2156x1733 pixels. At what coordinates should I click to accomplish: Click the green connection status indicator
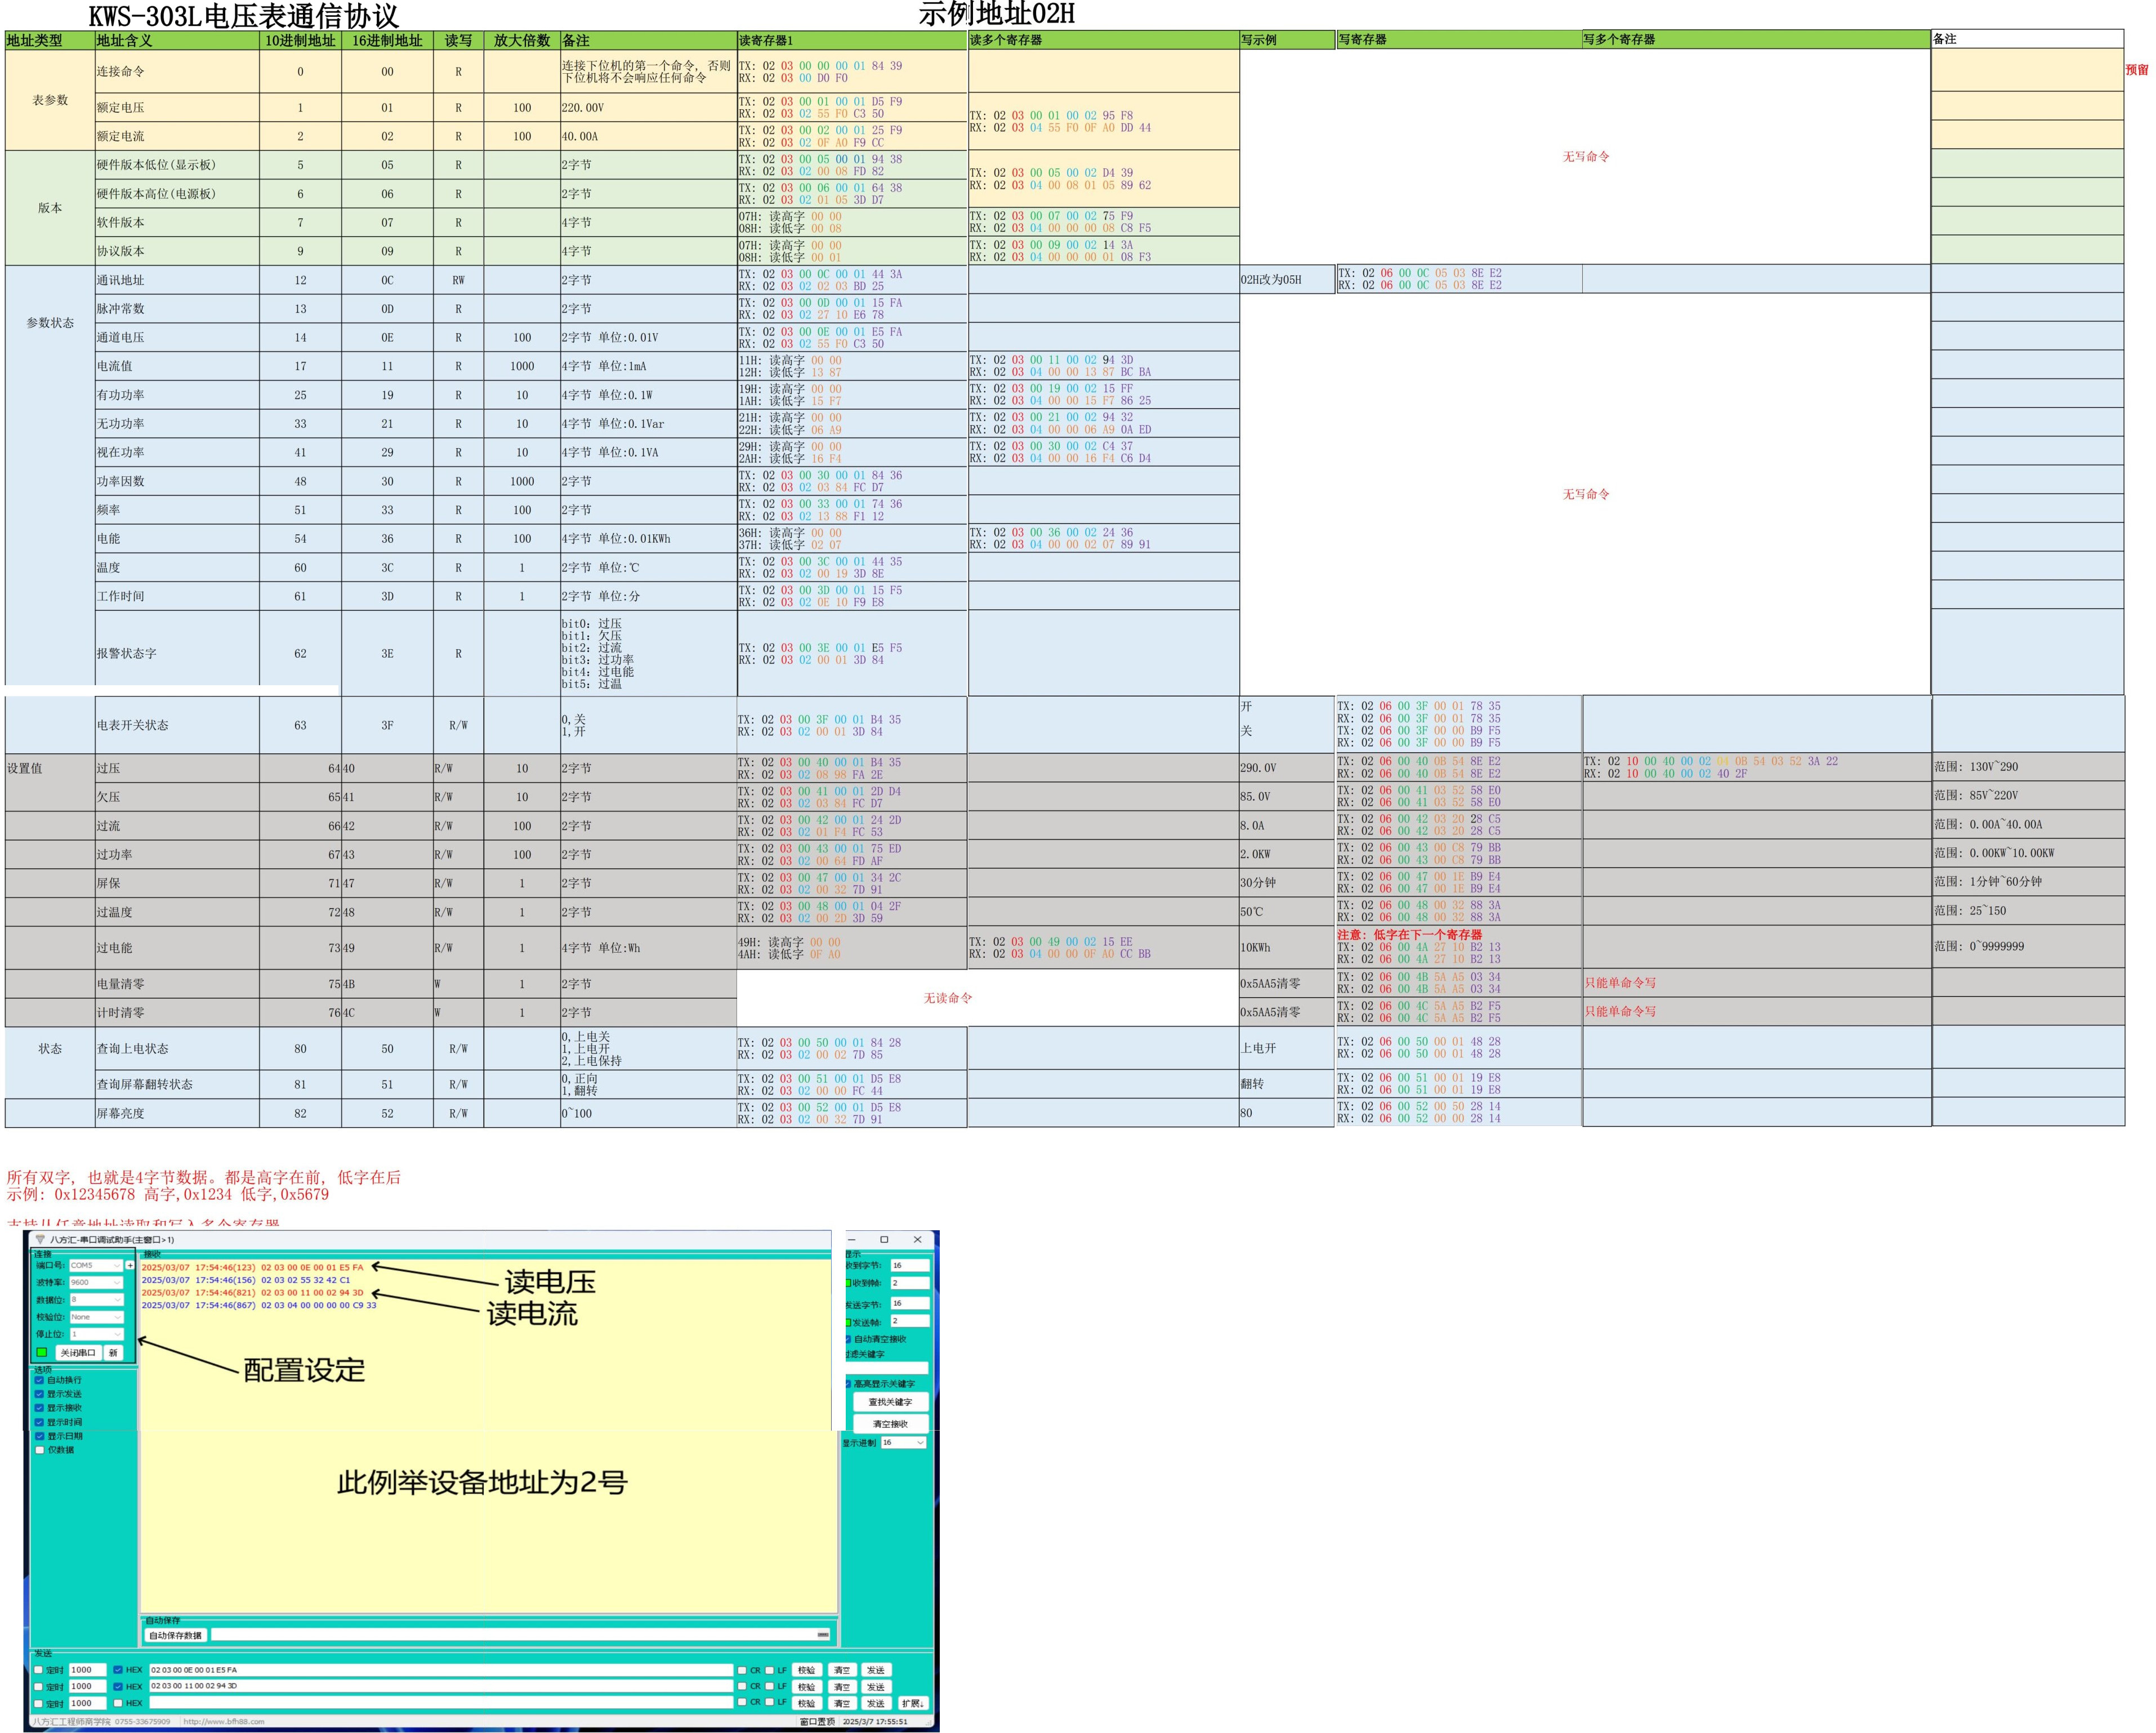42,1352
